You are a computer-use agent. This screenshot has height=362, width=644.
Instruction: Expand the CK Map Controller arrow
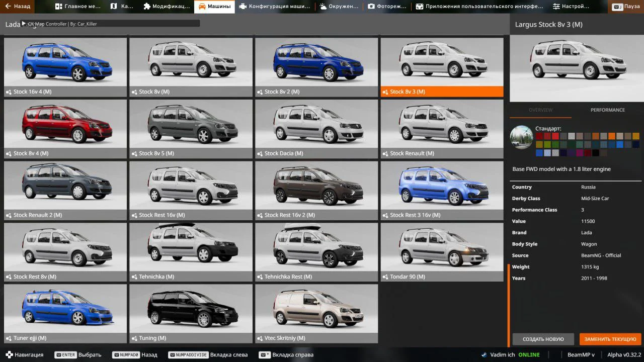[x=24, y=24]
